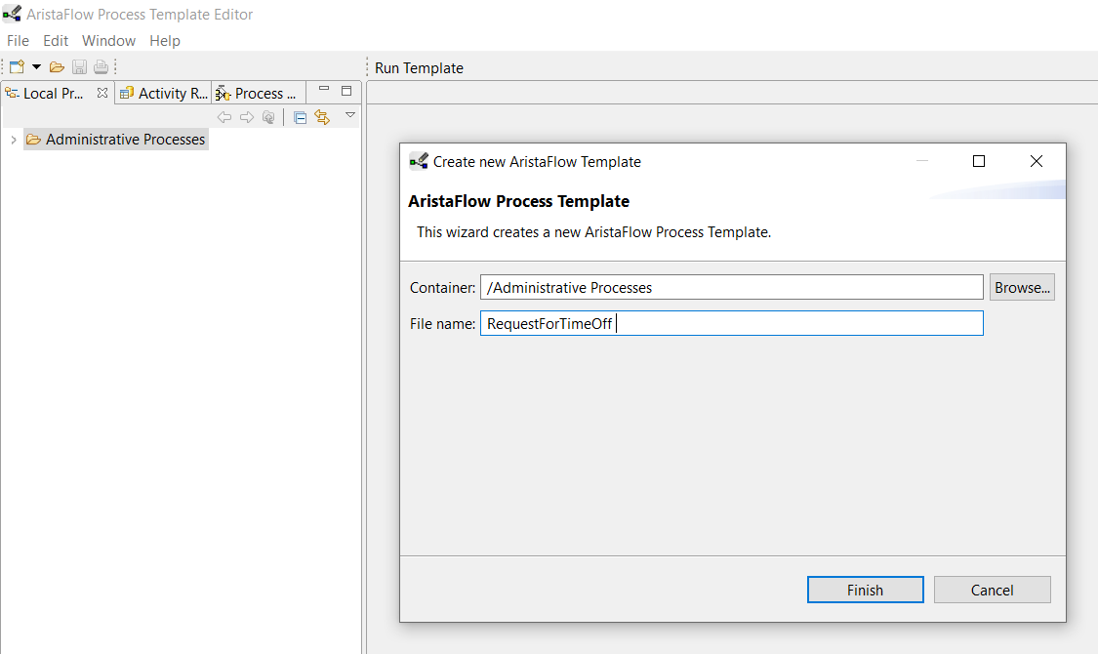
Task: Click the Browse... button
Action: pos(1023,287)
